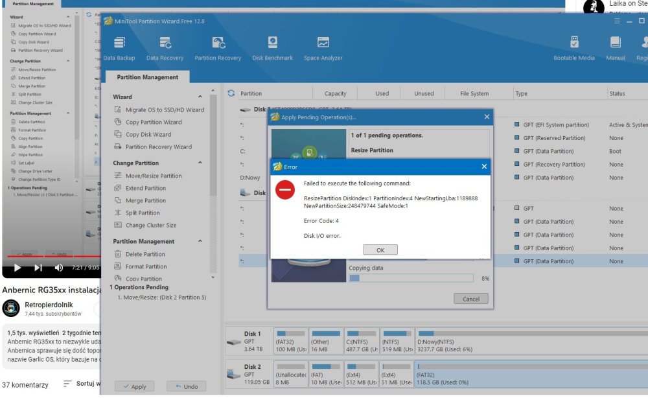
Task: Select the C:(NTFS) 487.7 GB block on Disk 1
Action: (362, 341)
